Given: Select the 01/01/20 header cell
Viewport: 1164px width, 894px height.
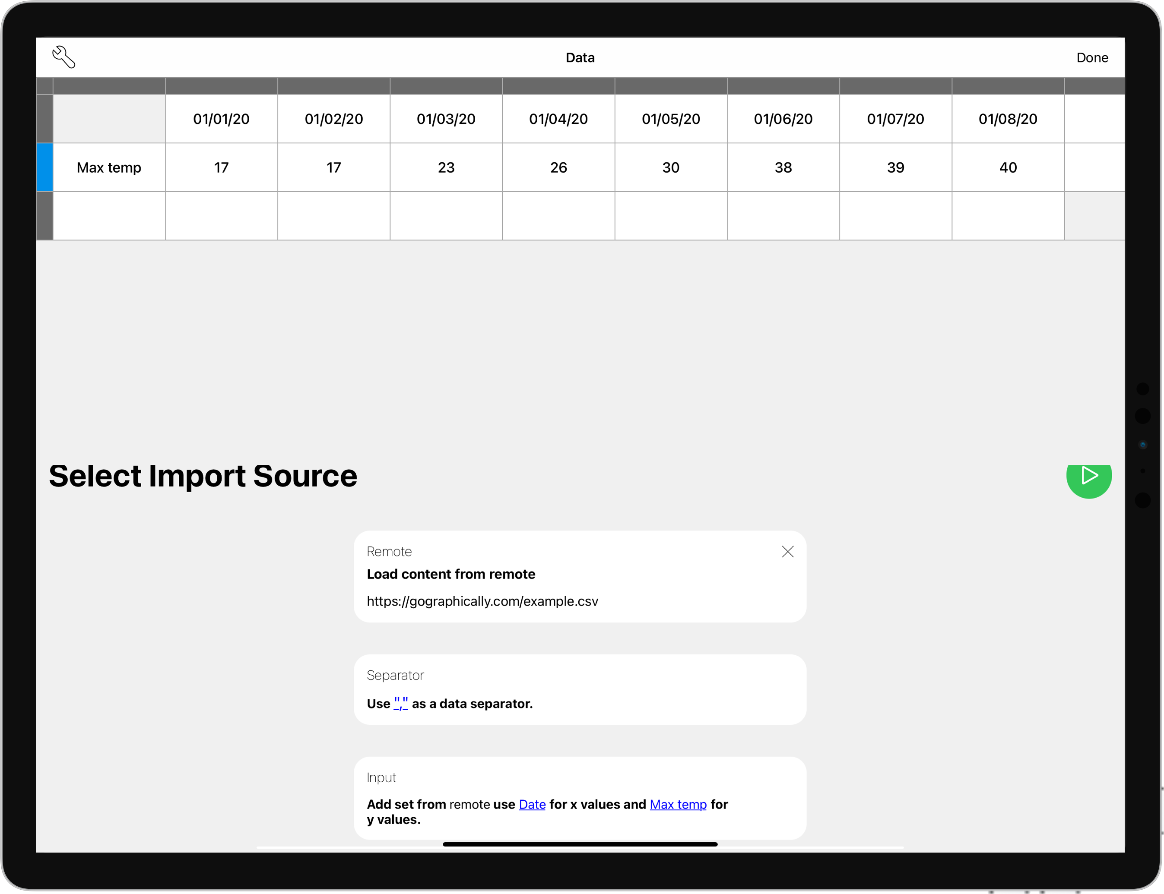Looking at the screenshot, I should (222, 119).
